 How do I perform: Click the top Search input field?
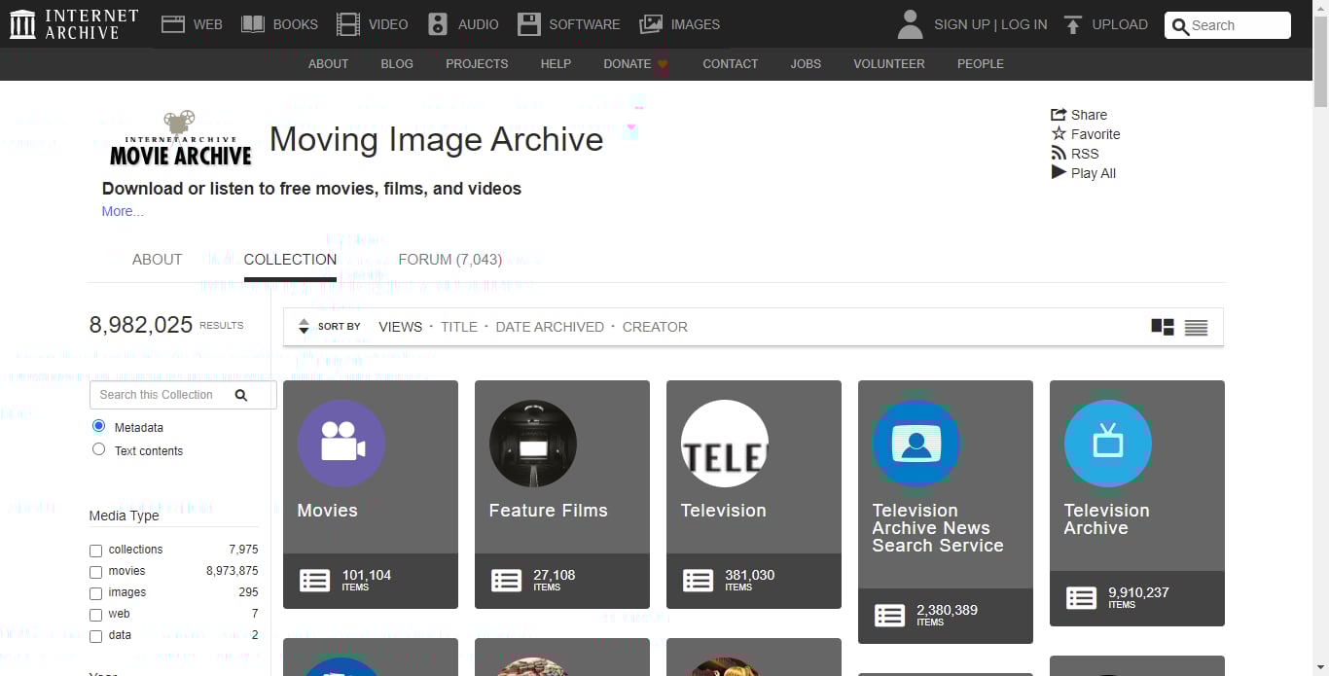tap(1228, 25)
